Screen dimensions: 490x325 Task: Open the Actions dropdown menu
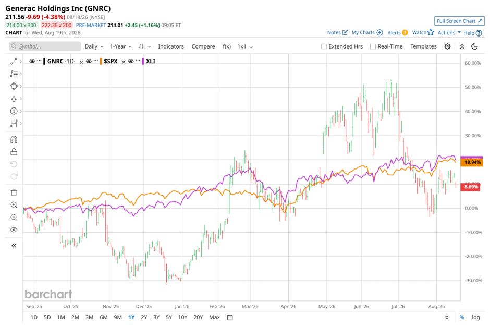tap(449, 32)
